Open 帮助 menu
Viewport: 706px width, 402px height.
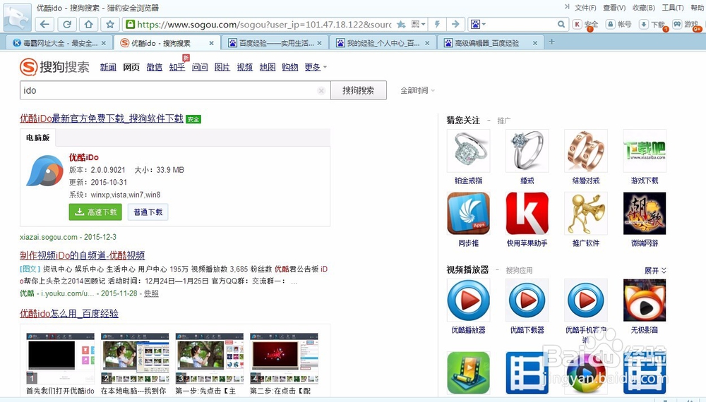pos(697,8)
